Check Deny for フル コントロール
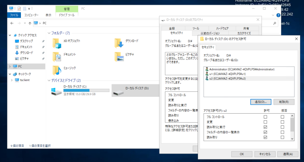The height and width of the screenshot is (162, 304). (282, 117)
